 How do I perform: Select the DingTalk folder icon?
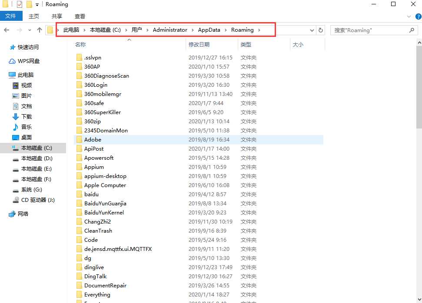79,277
